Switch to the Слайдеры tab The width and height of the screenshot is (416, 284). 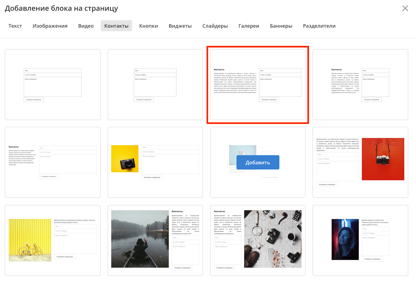(x=215, y=26)
